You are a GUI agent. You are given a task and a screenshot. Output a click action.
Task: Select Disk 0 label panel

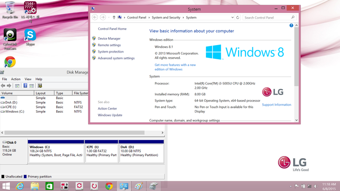pos(14,151)
